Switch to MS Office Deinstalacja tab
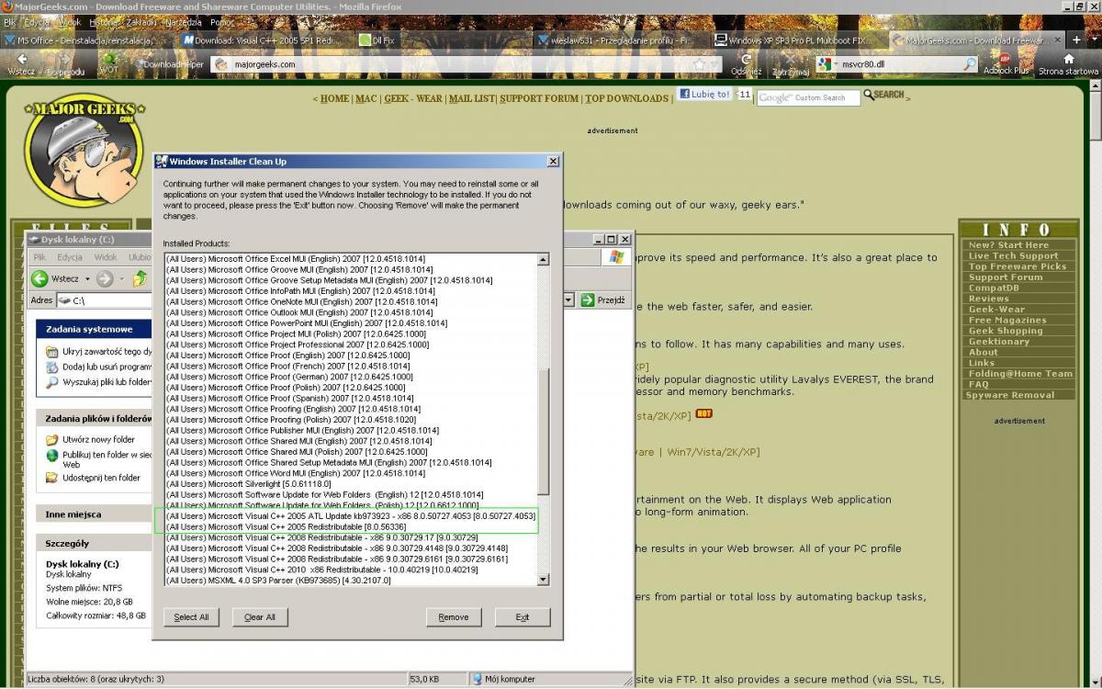This screenshot has width=1102, height=689. (x=89, y=40)
